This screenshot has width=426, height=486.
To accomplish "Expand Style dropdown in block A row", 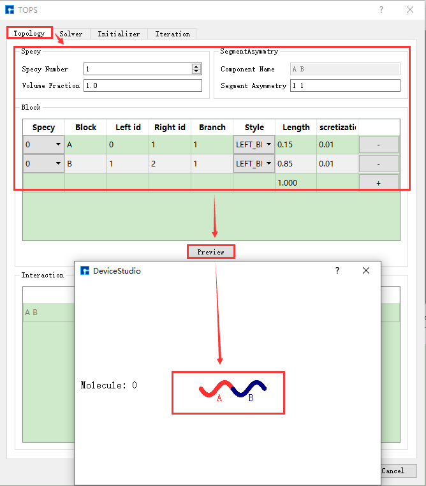I will pyautogui.click(x=268, y=145).
